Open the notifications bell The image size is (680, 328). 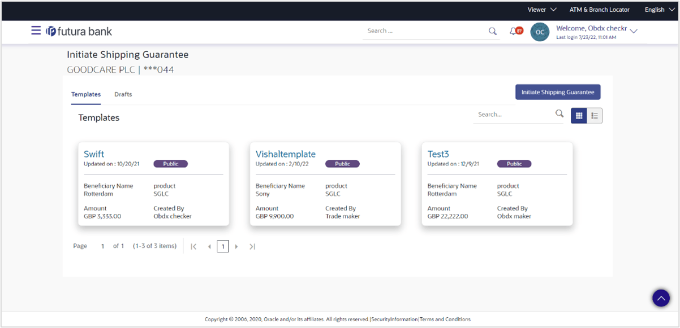pos(513,31)
